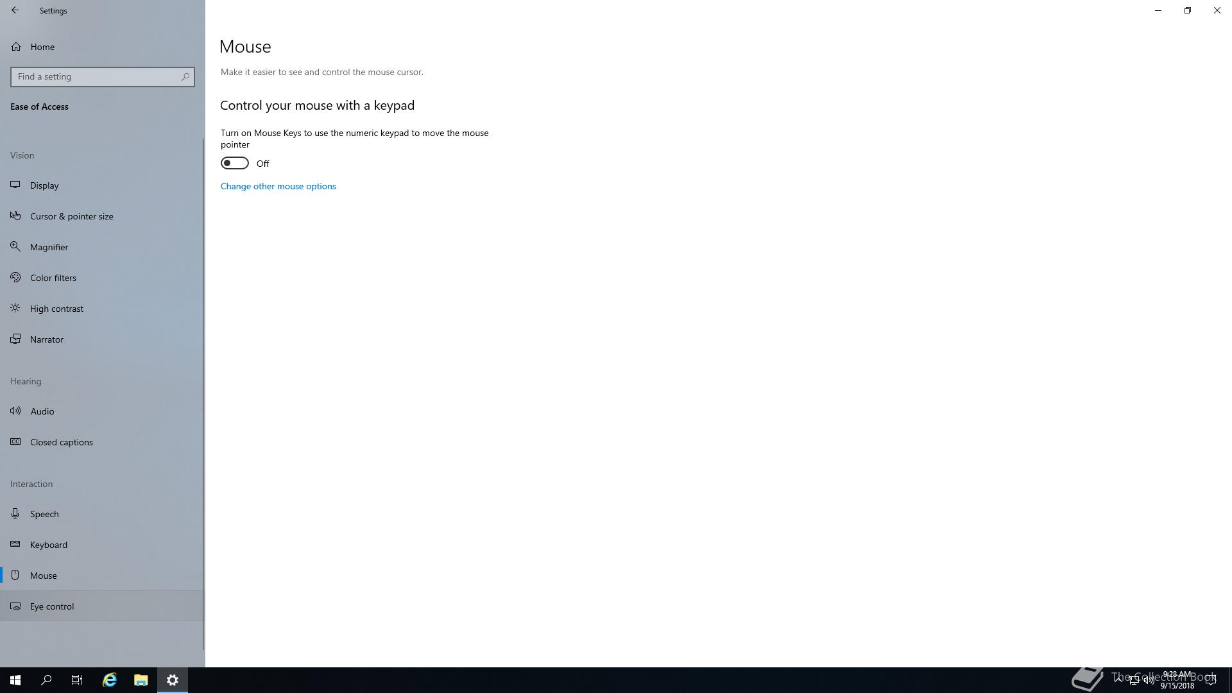Open the Closed captions page
Image resolution: width=1232 pixels, height=693 pixels.
pyautogui.click(x=103, y=442)
